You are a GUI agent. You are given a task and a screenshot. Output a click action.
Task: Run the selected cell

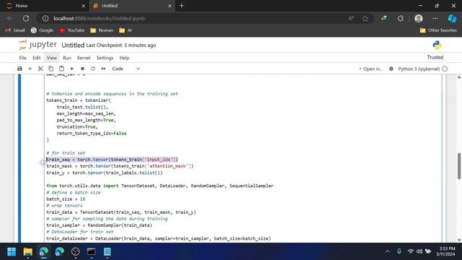(x=72, y=69)
